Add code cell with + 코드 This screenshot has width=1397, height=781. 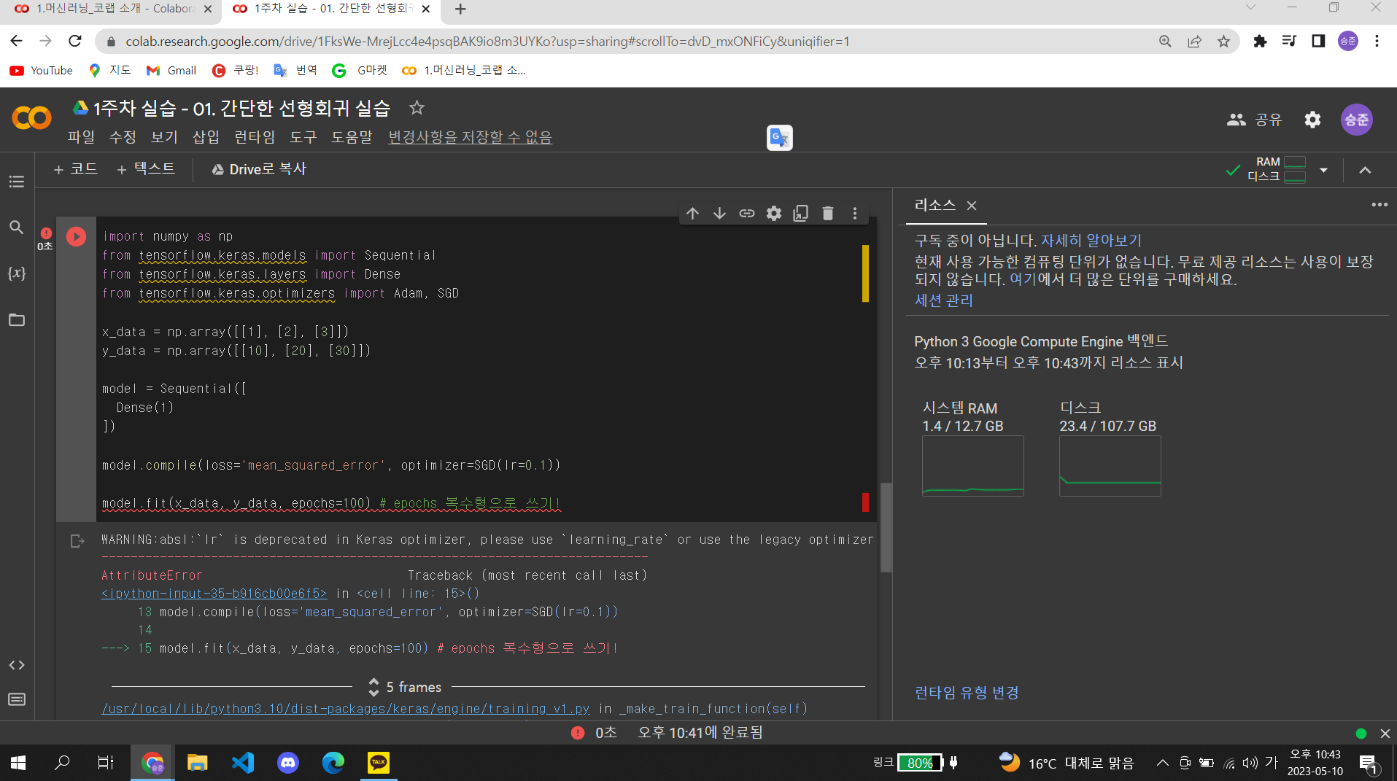75,169
